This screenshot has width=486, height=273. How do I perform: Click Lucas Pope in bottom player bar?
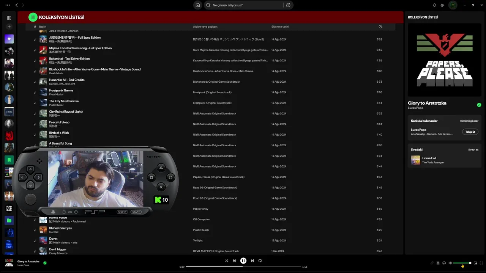coord(23,265)
